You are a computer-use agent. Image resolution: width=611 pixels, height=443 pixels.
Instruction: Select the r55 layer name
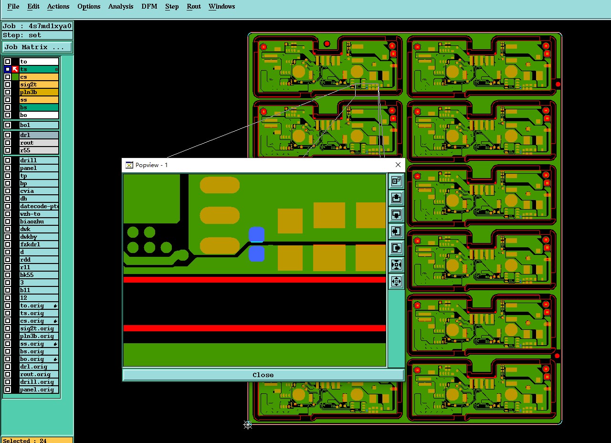click(x=39, y=150)
